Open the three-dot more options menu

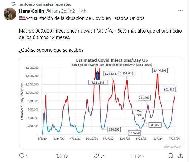[180, 11]
